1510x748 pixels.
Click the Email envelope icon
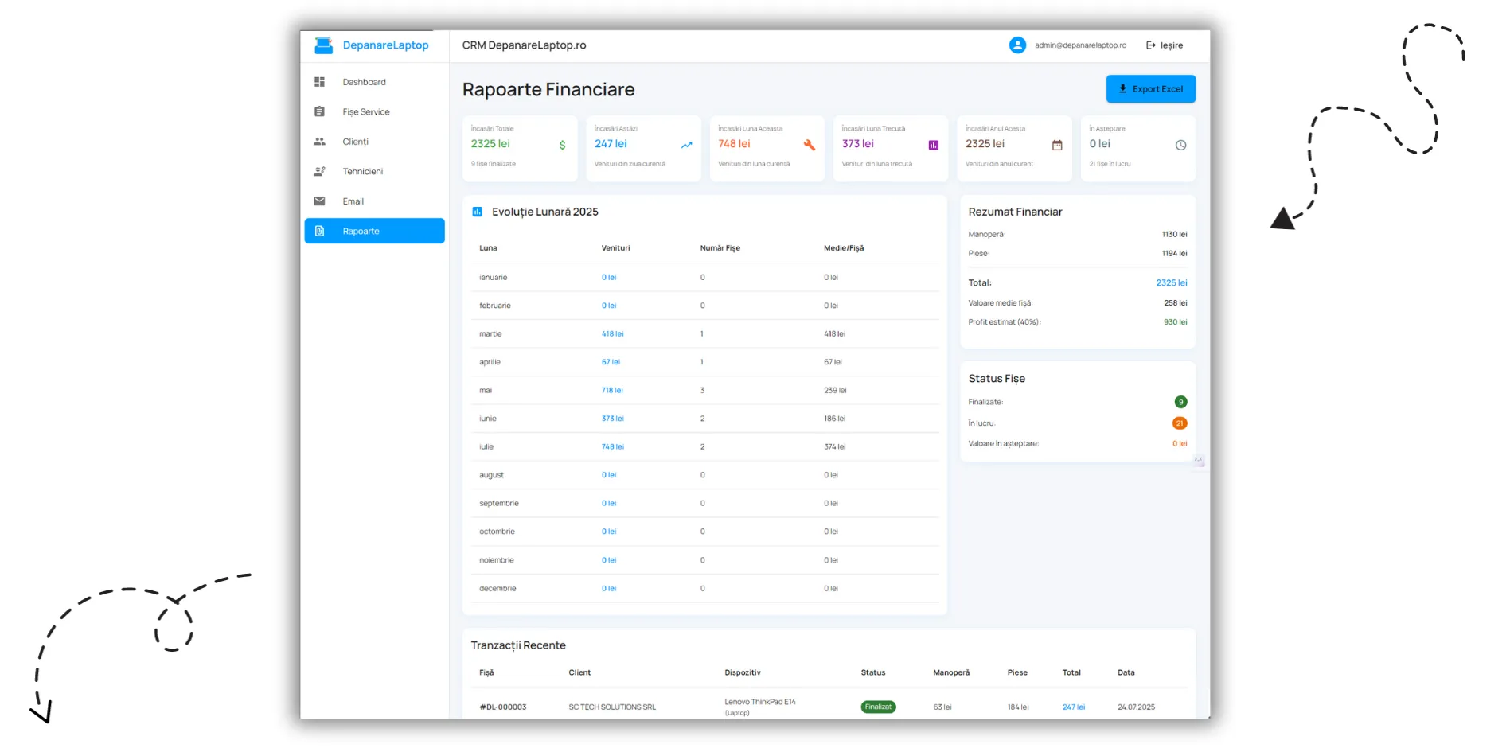[319, 201]
